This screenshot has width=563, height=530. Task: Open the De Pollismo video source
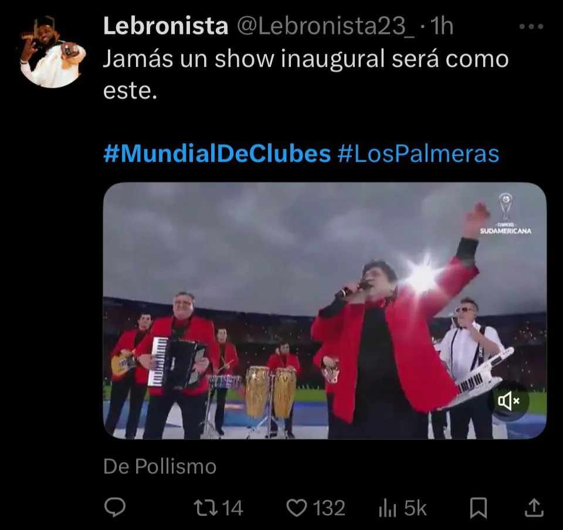pyautogui.click(x=160, y=467)
